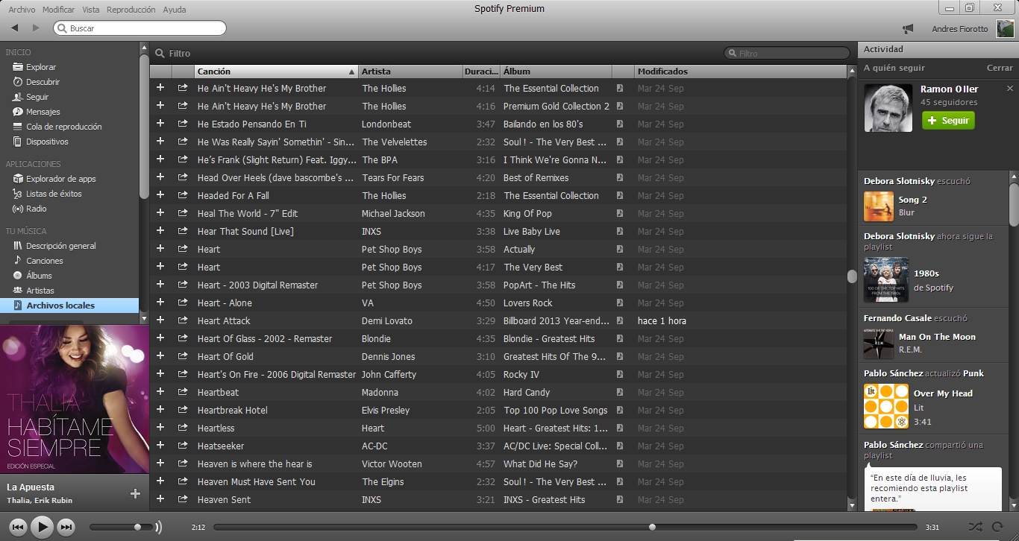Open Cola de reproducción
Image resolution: width=1019 pixels, height=541 pixels.
(63, 127)
